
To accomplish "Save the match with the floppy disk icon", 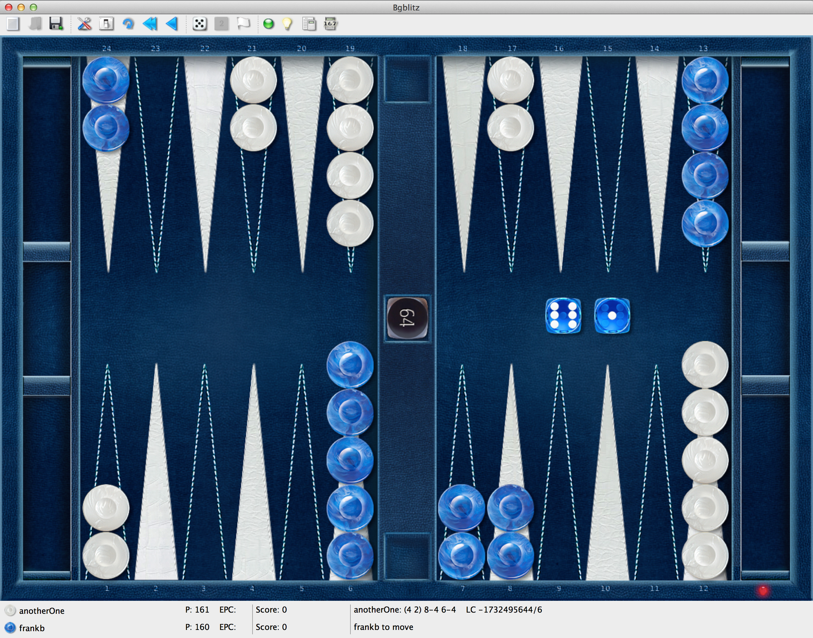I will 56,24.
